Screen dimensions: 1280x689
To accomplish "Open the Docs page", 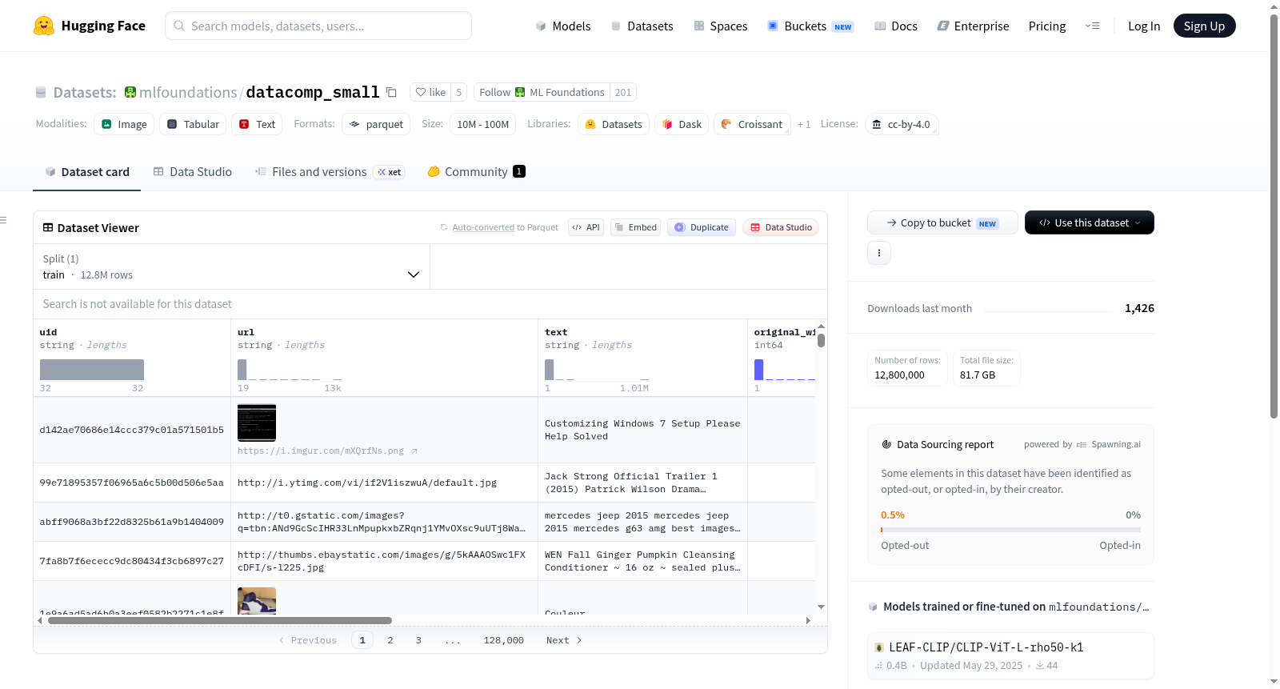I will (896, 26).
